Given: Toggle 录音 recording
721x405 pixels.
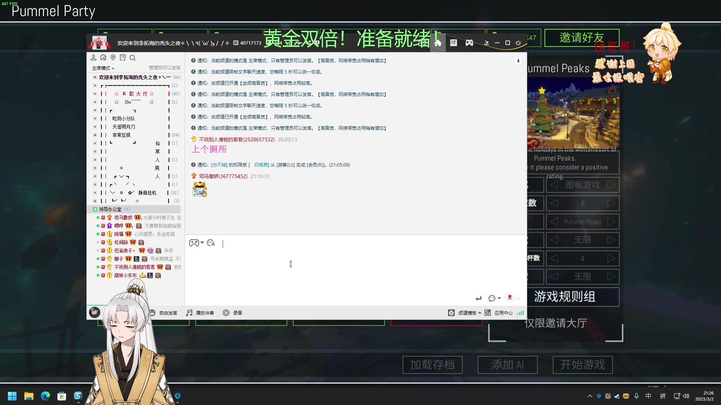Looking at the screenshot, I should (232, 313).
